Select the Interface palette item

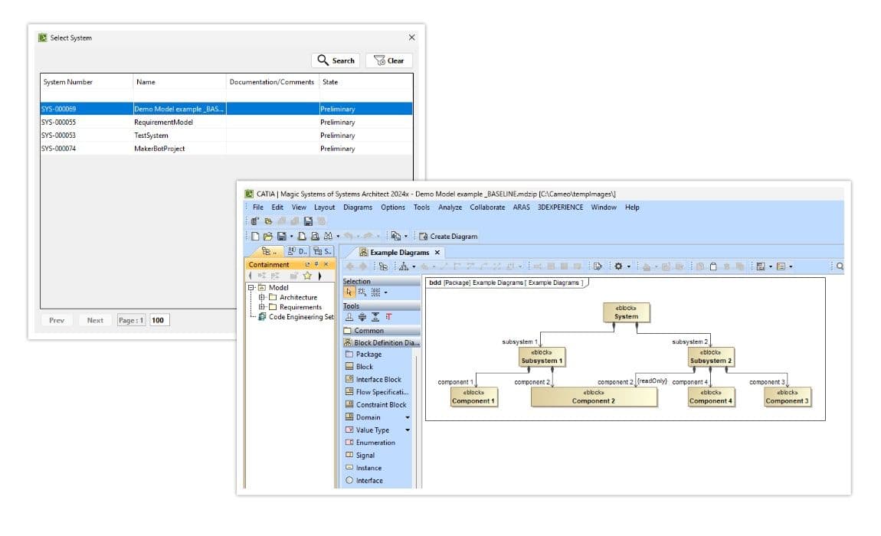point(364,481)
